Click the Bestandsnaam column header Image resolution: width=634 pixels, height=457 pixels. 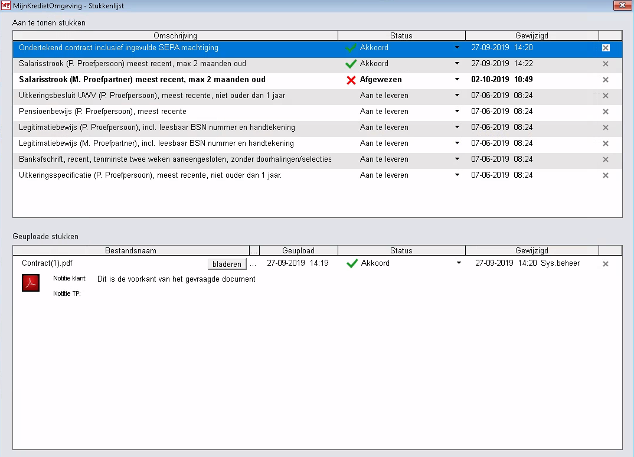pos(130,250)
